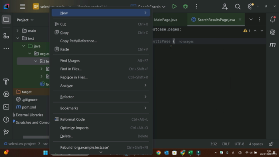Open the pom.xml file

pyautogui.click(x=26, y=107)
